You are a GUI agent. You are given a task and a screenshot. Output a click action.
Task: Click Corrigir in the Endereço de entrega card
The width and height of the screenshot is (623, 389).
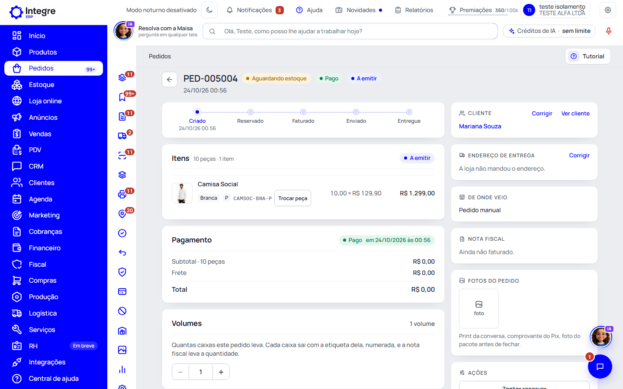pos(579,156)
